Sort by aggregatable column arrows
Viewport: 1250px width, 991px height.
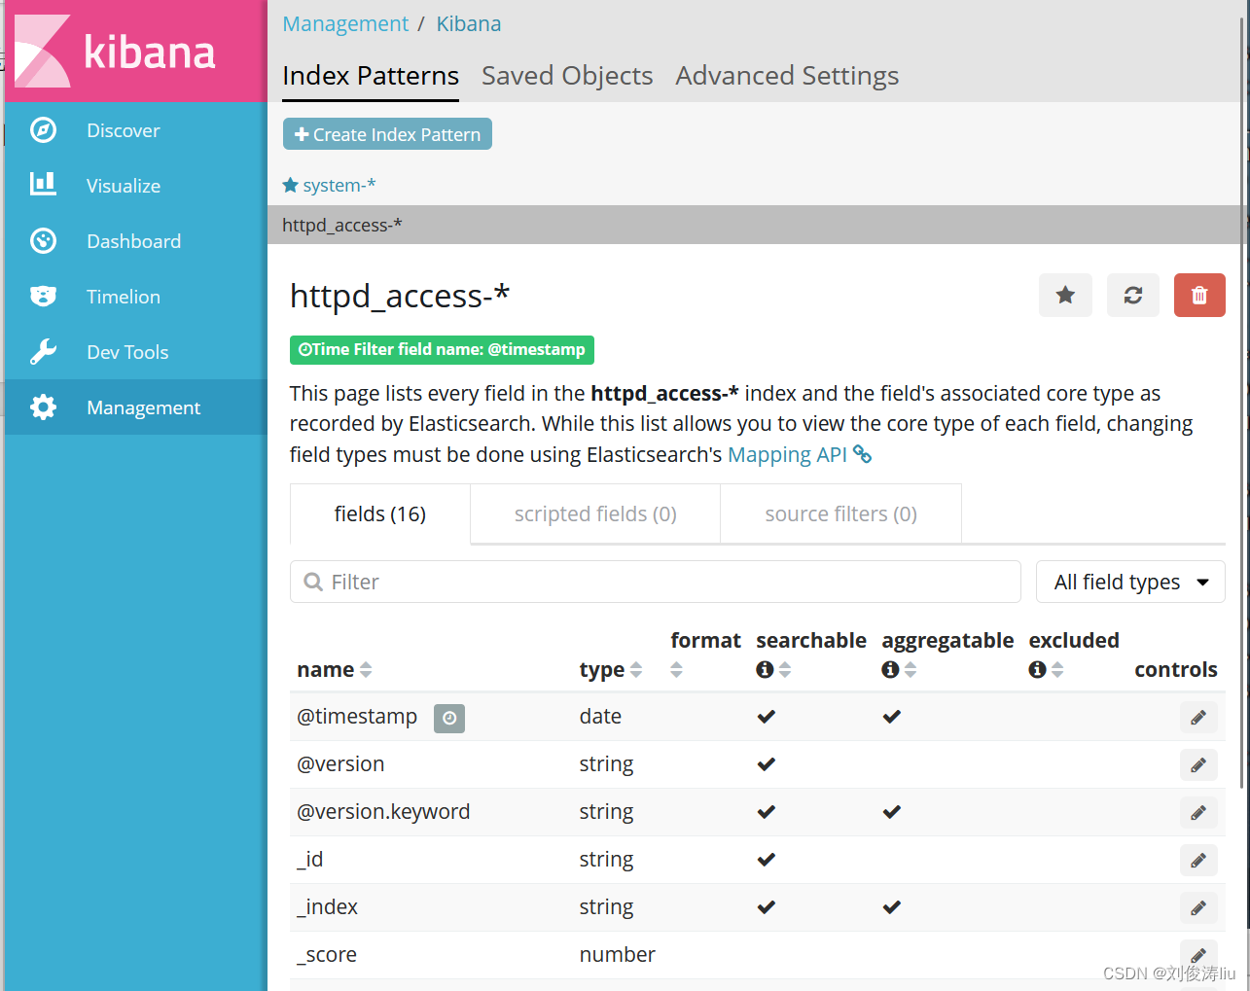911,669
